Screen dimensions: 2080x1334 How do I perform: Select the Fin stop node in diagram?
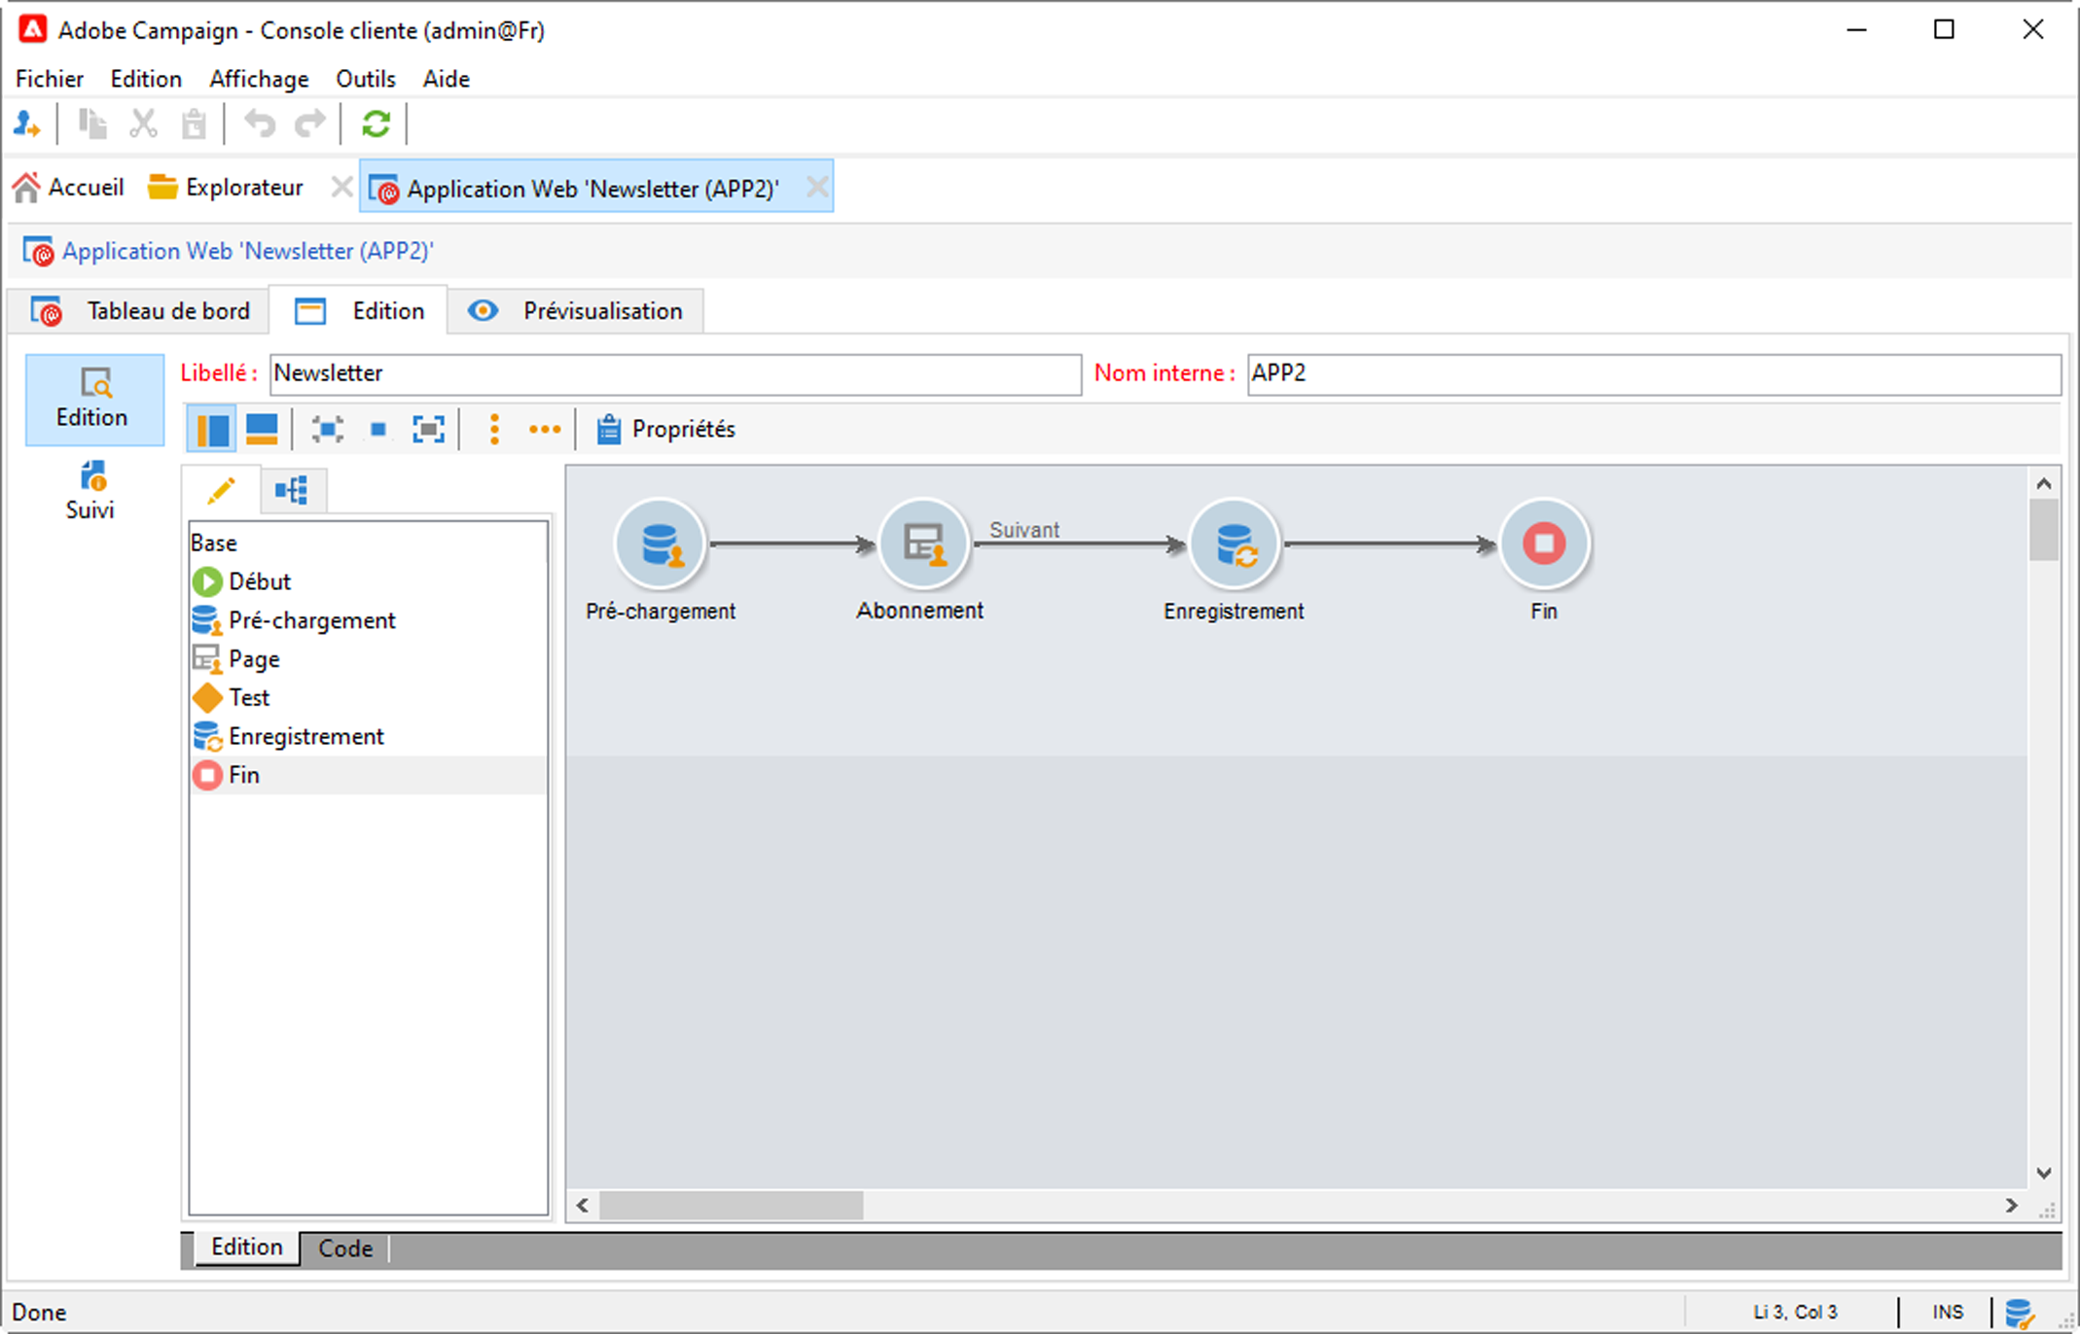(x=1543, y=544)
